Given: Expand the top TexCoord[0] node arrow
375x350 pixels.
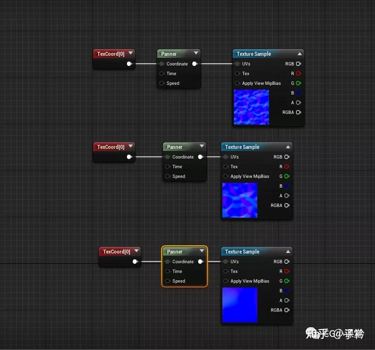Looking at the screenshot, I should (131, 53).
